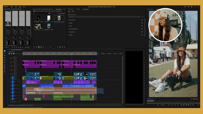The image size is (203, 114).
Task: Play the sequence in Program monitor
Action: click(x=173, y=105)
